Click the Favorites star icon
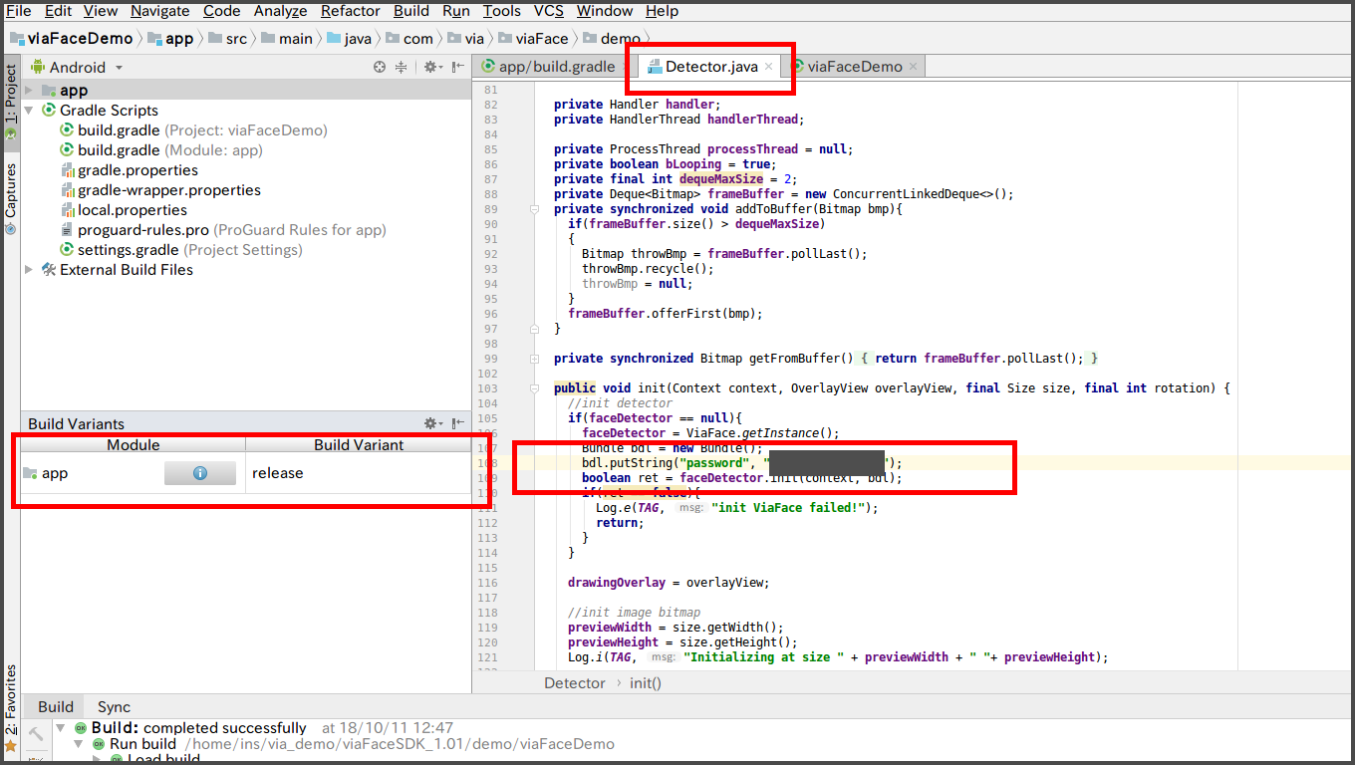 10,745
